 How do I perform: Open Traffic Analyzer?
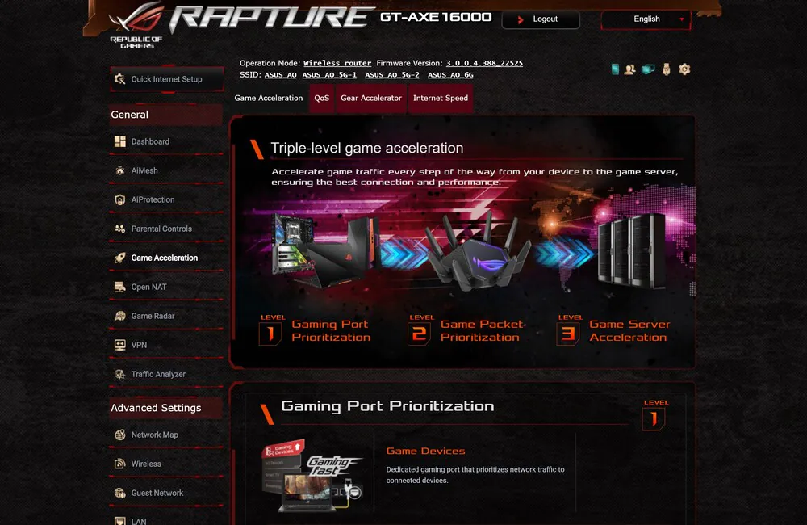coord(166,374)
